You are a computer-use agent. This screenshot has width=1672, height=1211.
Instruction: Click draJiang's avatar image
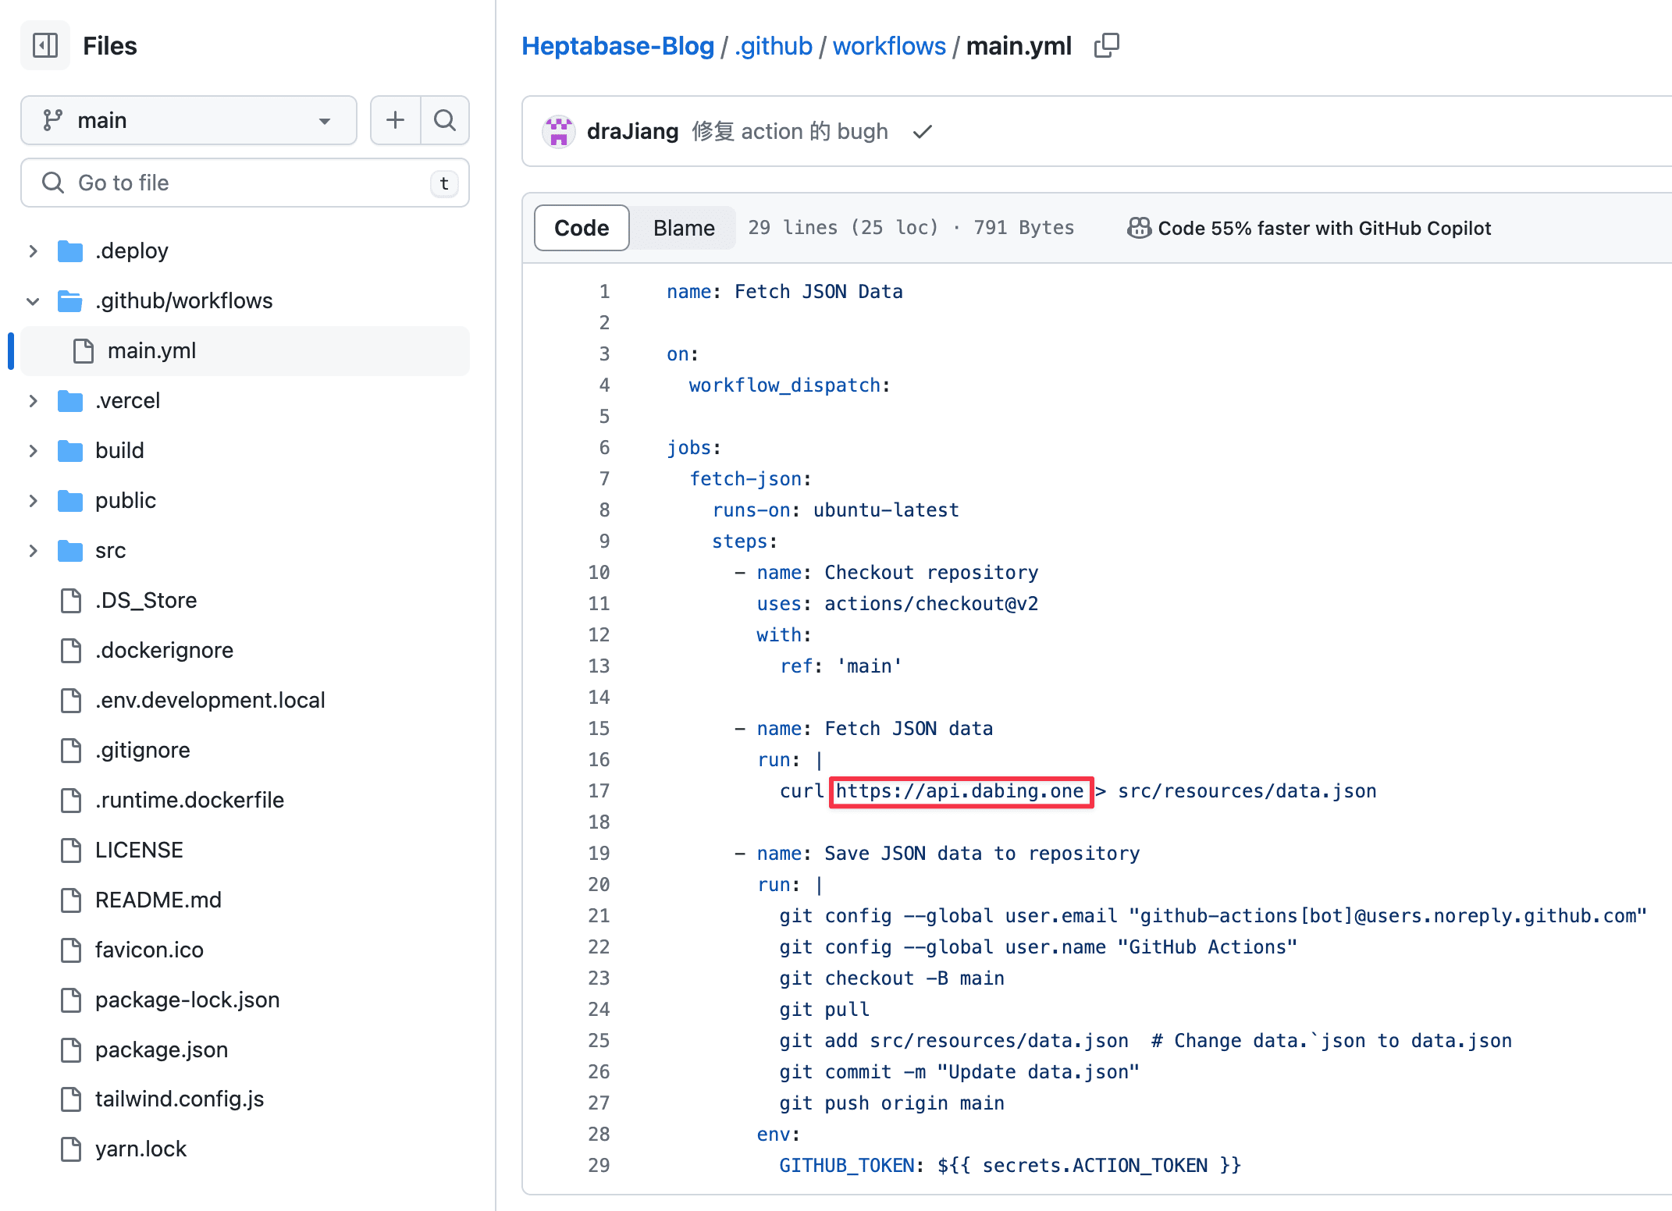559,132
